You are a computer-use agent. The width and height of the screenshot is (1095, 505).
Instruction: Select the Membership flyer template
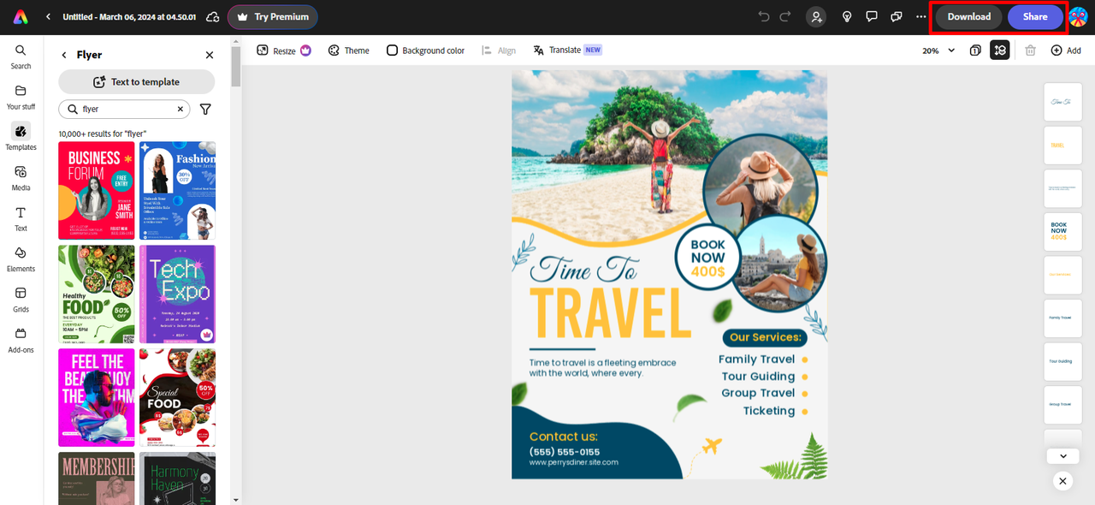(x=97, y=478)
